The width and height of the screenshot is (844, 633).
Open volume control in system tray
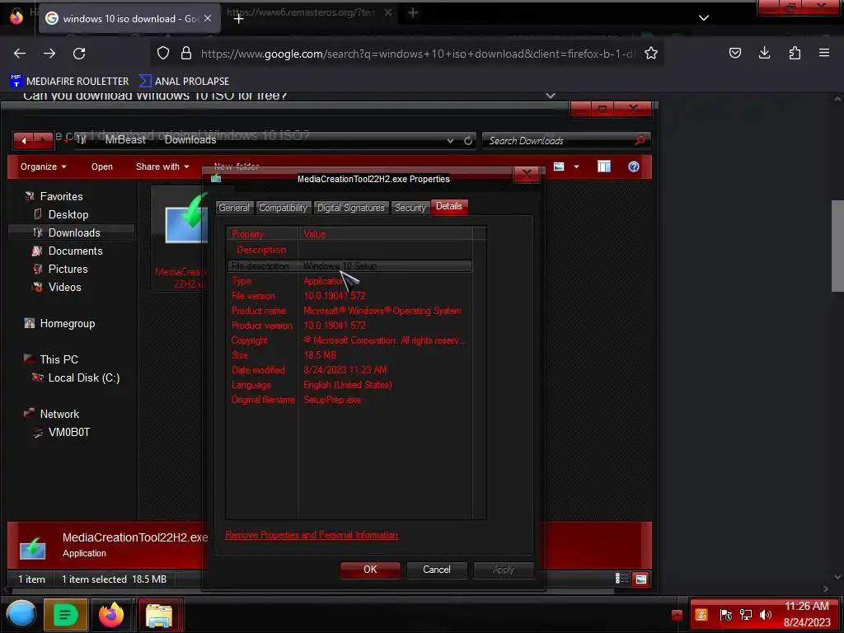coord(766,615)
